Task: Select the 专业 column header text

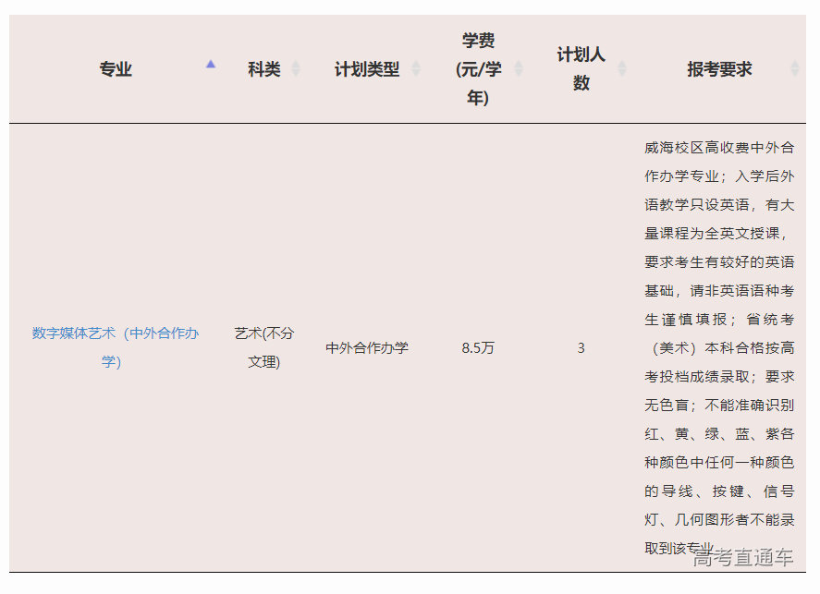Action: click(x=116, y=69)
